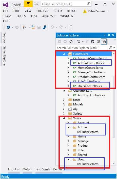Screen dimensions: 117x179
Task: Click the Search Solution Explorer field
Action: (86, 48)
